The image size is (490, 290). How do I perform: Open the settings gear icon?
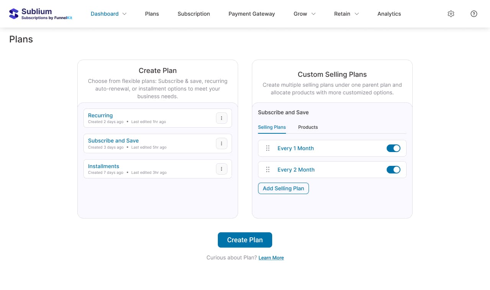click(x=451, y=14)
